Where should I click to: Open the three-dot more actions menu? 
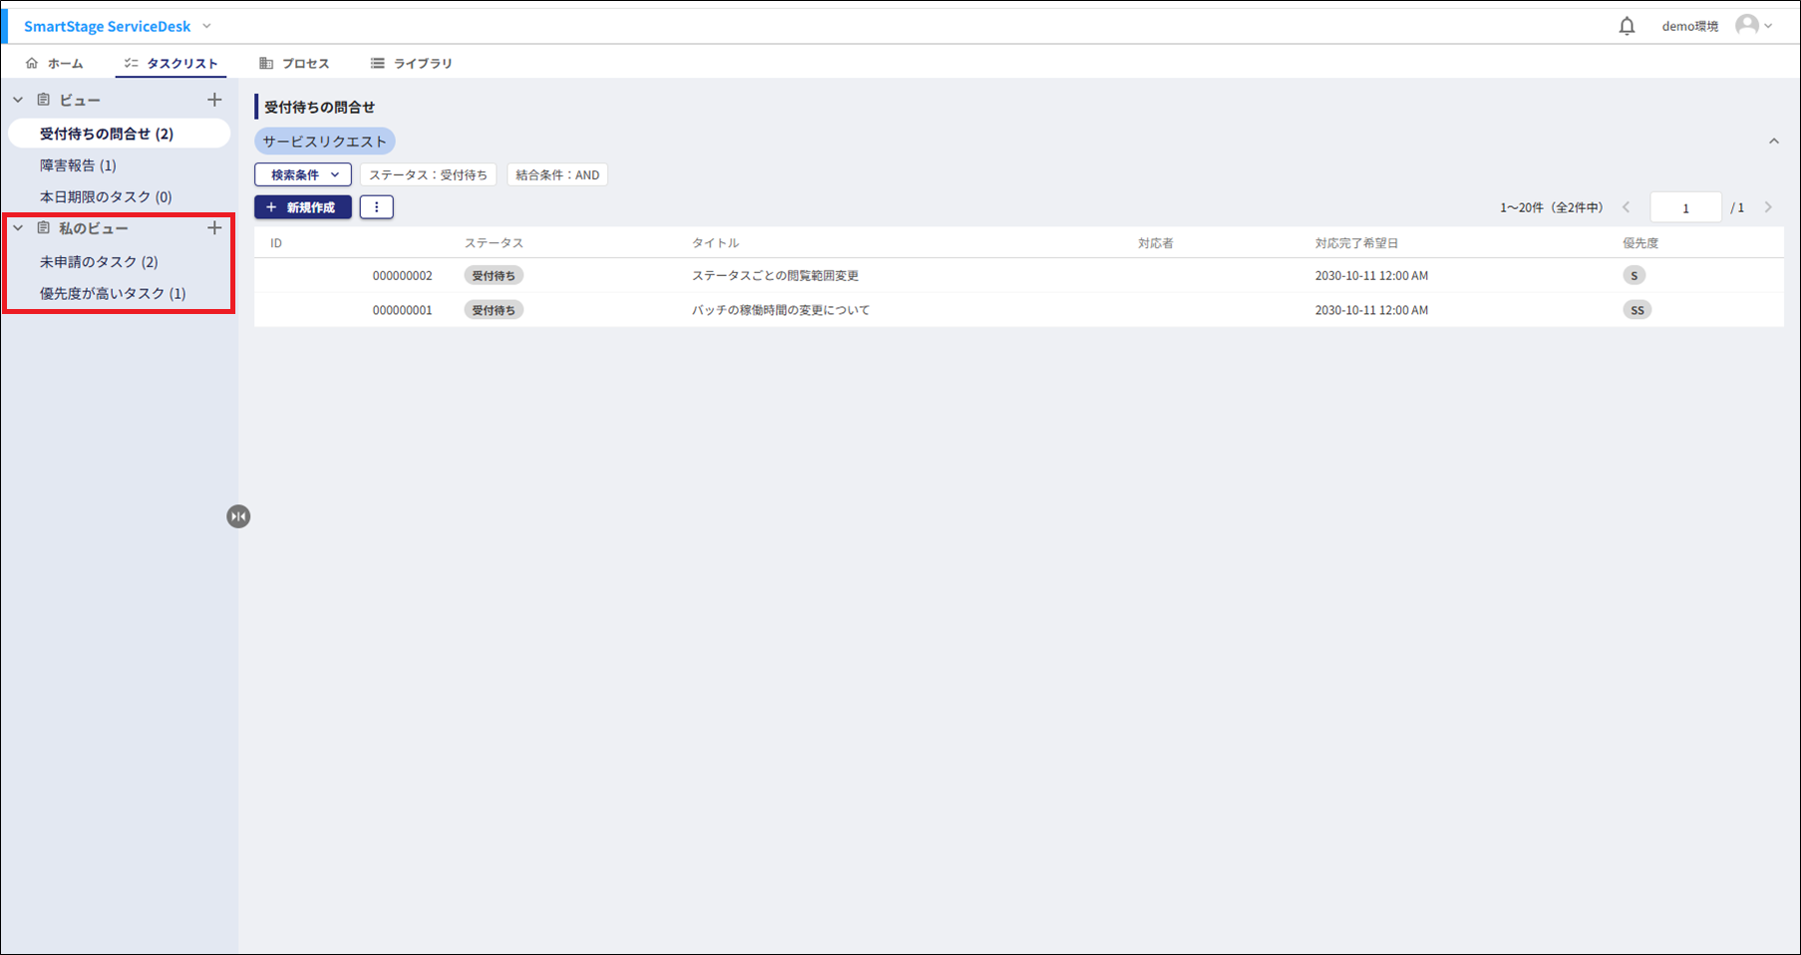[x=376, y=207]
